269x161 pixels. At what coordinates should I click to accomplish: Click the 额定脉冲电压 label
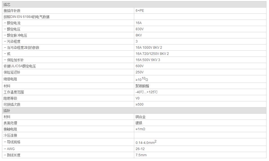coord(17,35)
